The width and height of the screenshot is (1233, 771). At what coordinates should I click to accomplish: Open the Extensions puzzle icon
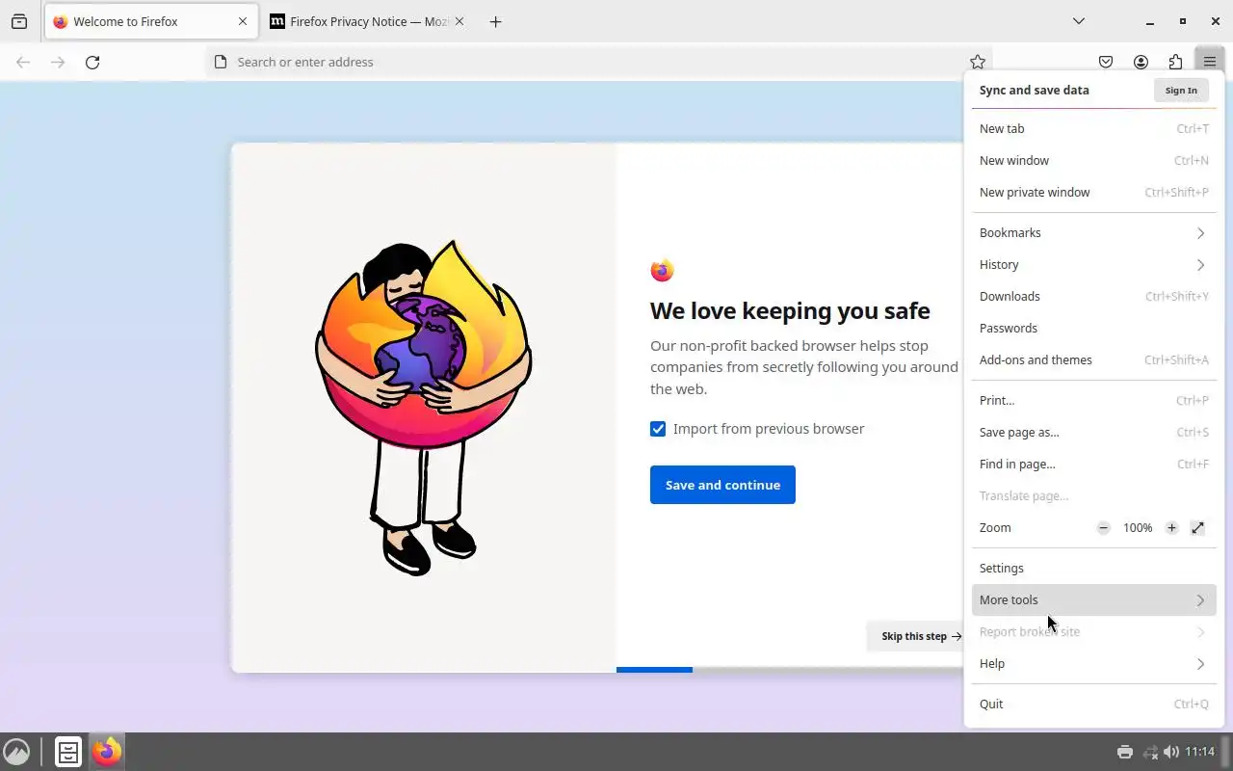pyautogui.click(x=1175, y=62)
